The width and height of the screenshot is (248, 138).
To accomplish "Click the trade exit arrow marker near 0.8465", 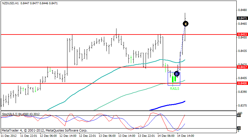I will coord(185,24).
